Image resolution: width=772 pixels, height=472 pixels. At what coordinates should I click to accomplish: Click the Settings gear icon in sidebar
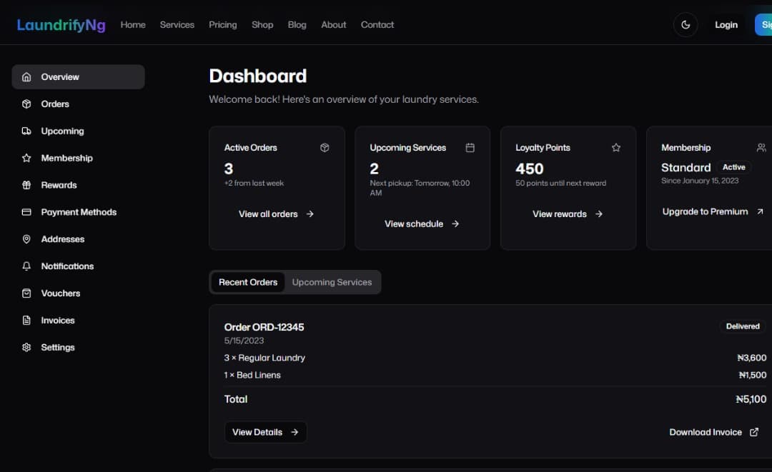click(26, 348)
